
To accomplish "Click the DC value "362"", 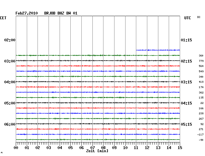I will click(201, 93).
